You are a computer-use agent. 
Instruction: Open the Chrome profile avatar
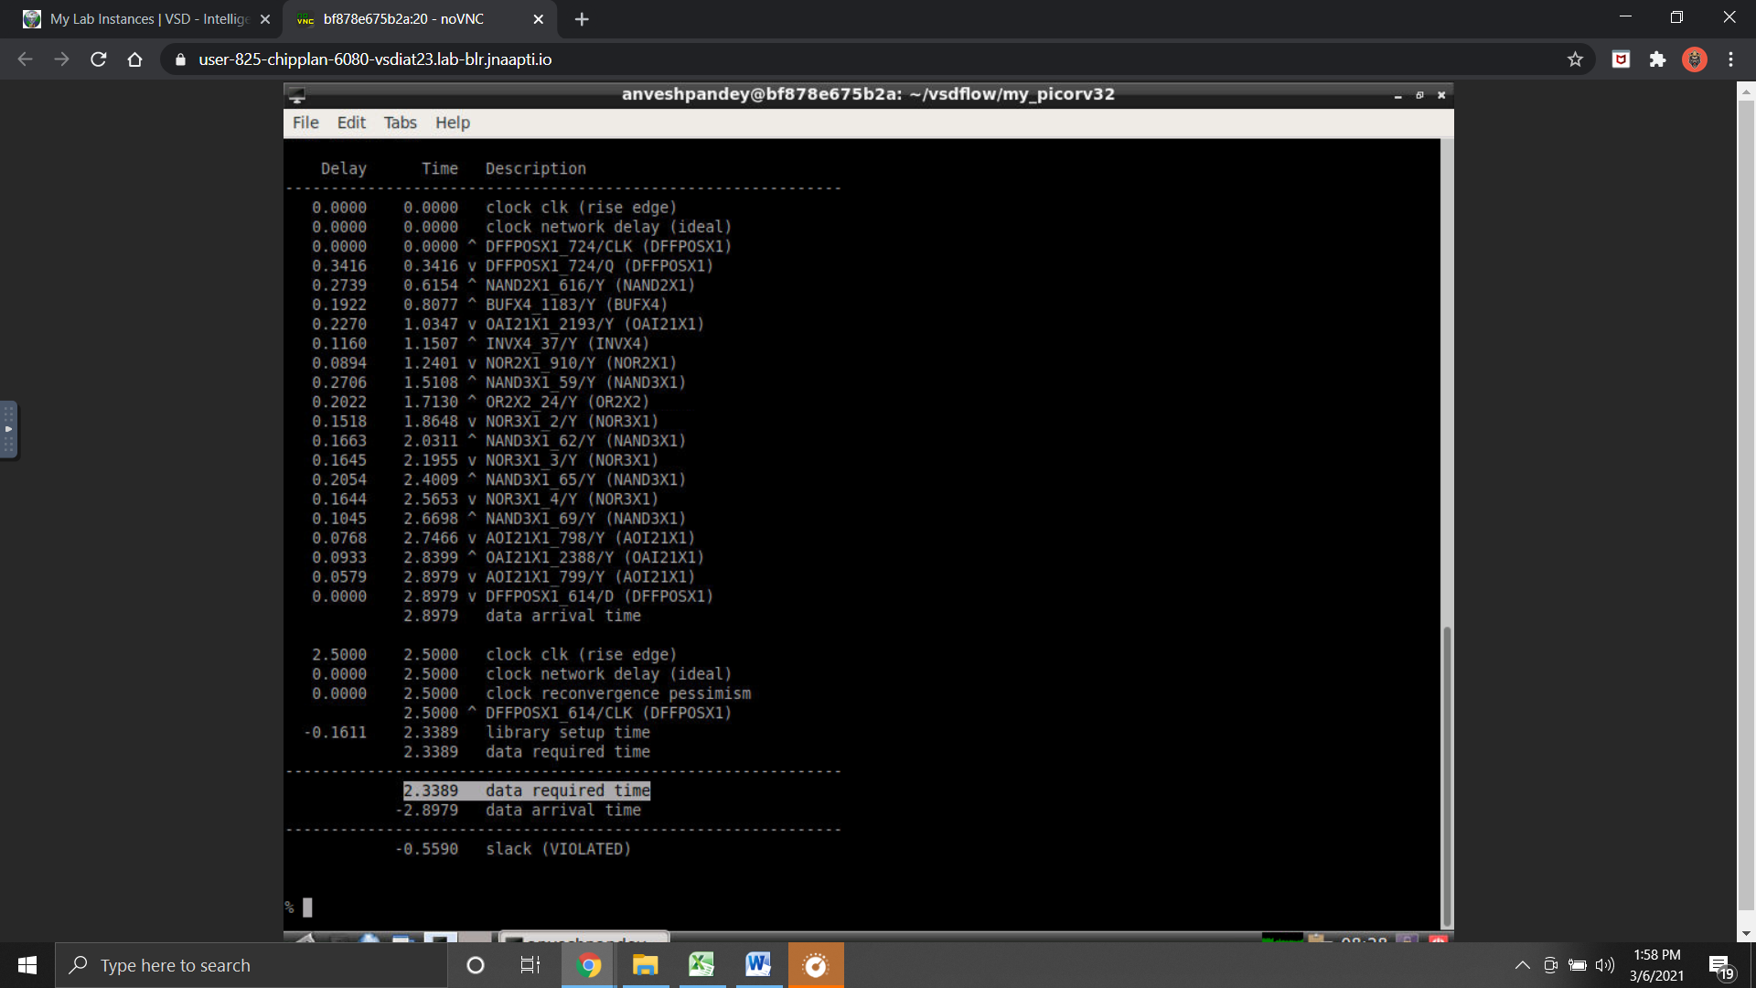1694,59
